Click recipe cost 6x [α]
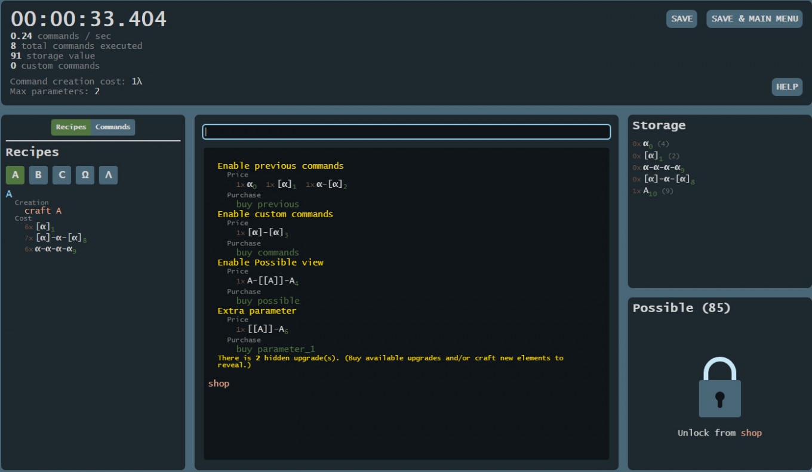Screen dimensions: 812x472 point(40,227)
